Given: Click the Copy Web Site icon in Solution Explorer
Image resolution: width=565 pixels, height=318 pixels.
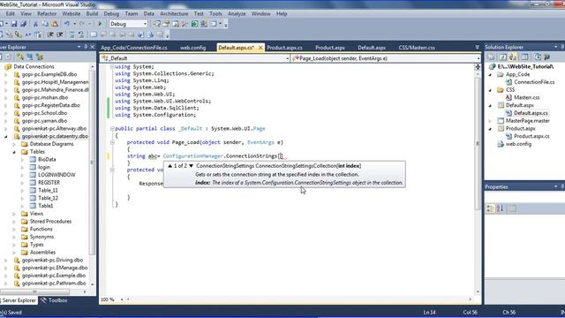Looking at the screenshot, I should (538, 57).
